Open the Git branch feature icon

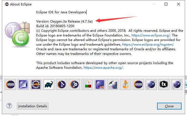(x=62, y=84)
